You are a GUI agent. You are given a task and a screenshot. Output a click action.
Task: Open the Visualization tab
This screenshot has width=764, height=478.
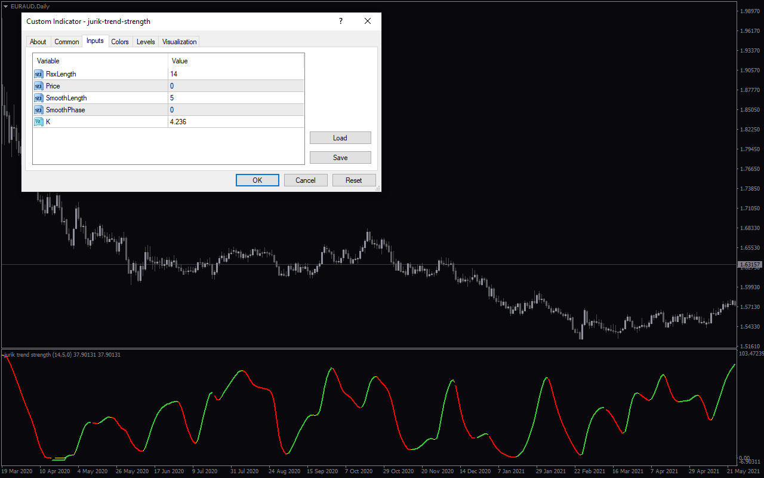(180, 42)
